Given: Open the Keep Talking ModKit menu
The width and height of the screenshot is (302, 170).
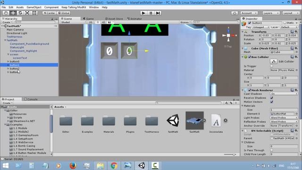Looking at the screenshot, I should (x=74, y=7).
